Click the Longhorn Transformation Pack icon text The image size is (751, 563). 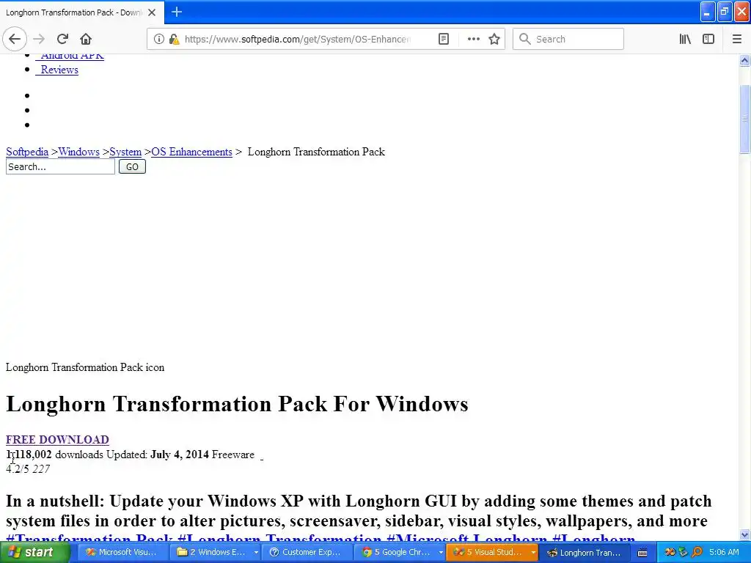85,367
